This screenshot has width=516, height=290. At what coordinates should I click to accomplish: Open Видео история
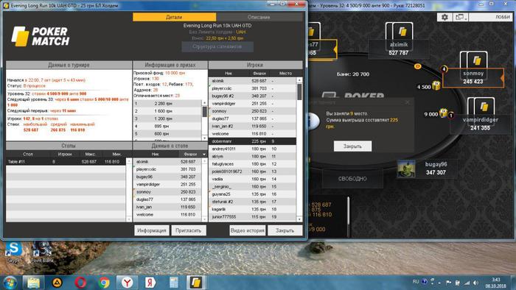tap(248, 230)
